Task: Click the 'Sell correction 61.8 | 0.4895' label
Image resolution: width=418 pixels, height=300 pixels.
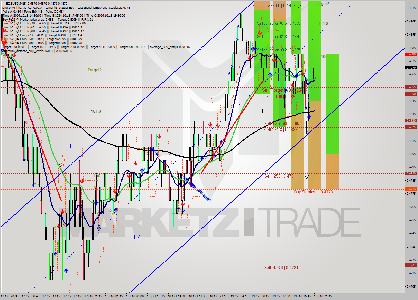Action: click(279, 37)
